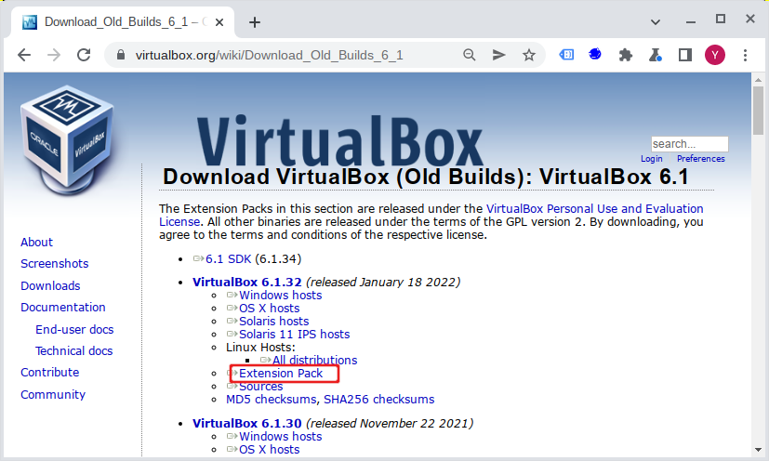Go to About in sidebar
This screenshot has width=769, height=461.
click(x=37, y=243)
